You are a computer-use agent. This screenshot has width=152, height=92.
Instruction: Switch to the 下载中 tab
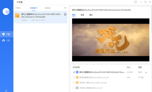tap(18, 8)
